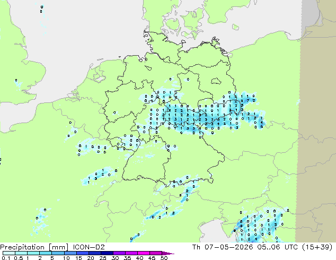
Task: Click the 30–35 mm purple swatch
Action: (x=119, y=253)
